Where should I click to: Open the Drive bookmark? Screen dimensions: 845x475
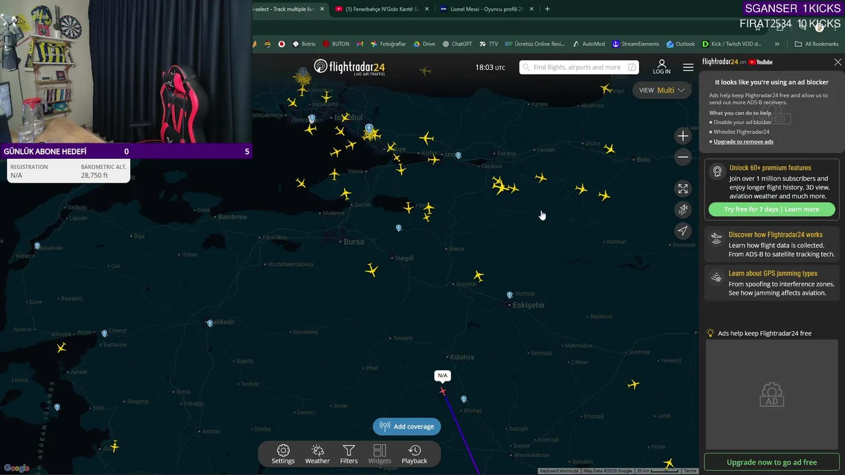tap(424, 44)
